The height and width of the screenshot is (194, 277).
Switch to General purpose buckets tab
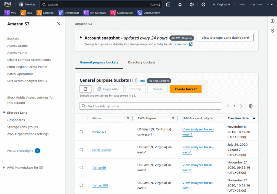pos(99,63)
